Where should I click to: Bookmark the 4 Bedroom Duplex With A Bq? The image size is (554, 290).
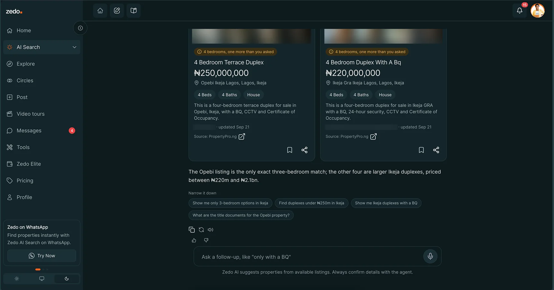point(421,150)
